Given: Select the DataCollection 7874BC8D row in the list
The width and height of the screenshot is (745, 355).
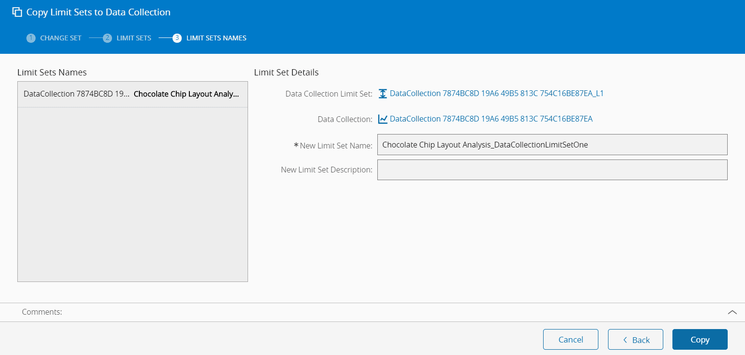Looking at the screenshot, I should (x=76, y=94).
